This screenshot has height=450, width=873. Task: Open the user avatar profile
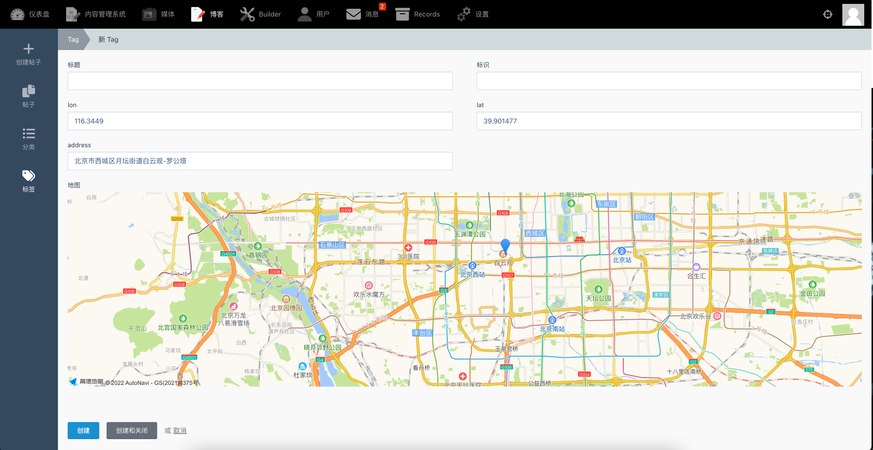pos(853,15)
